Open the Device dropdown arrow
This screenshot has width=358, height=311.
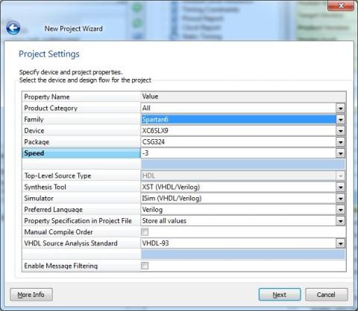click(x=340, y=131)
